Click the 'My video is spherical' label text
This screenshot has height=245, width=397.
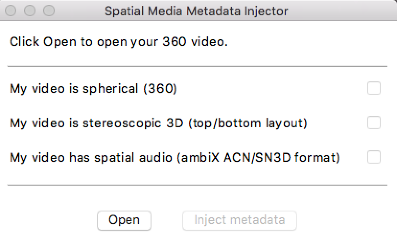tap(74, 89)
